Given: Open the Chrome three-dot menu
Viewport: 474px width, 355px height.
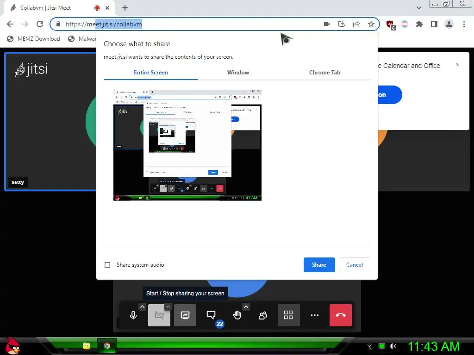Looking at the screenshot, I should click(464, 24).
